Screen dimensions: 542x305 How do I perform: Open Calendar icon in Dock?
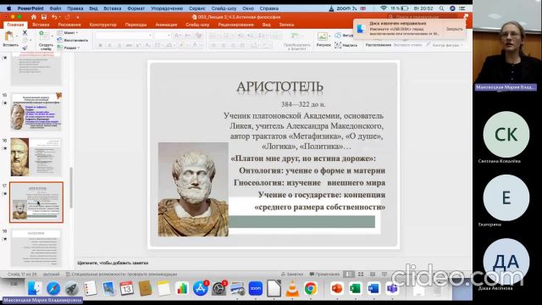click(x=126, y=288)
